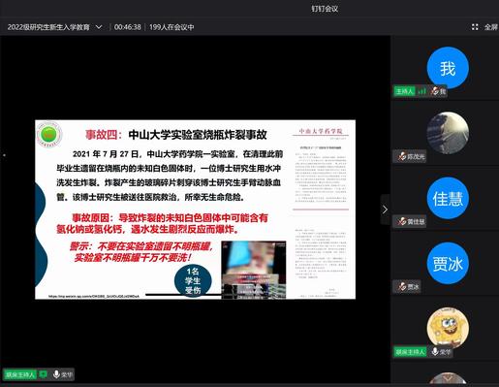The width and height of the screenshot is (499, 387).
Task: Click the mic icon next to 荣华 in sidebar
Action: coord(435,351)
